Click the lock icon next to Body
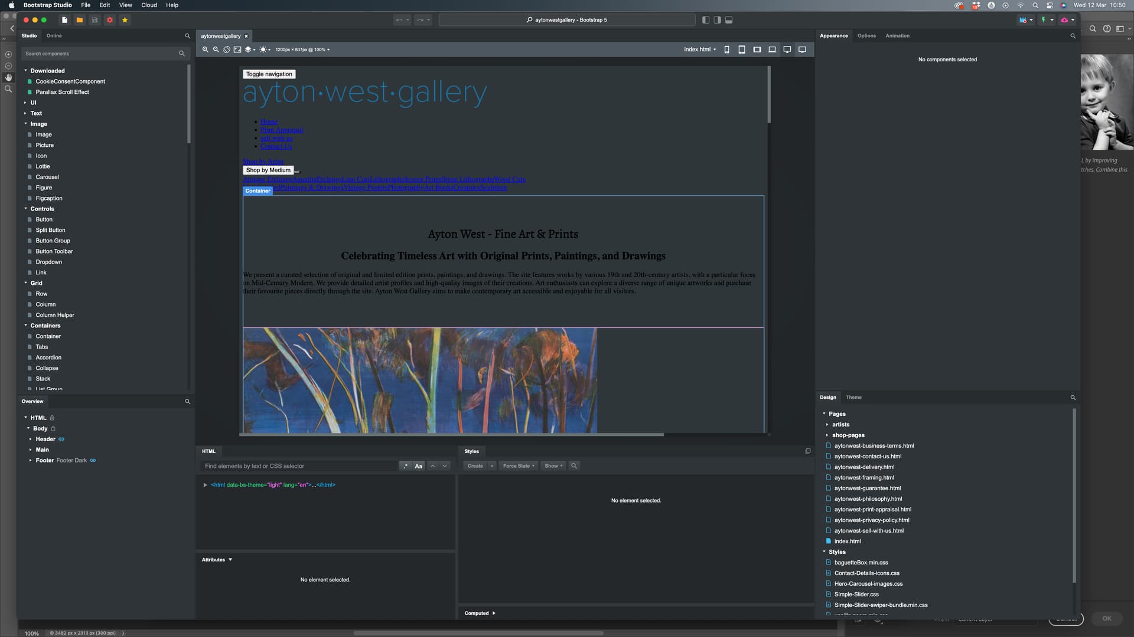The width and height of the screenshot is (1134, 637). (53, 429)
